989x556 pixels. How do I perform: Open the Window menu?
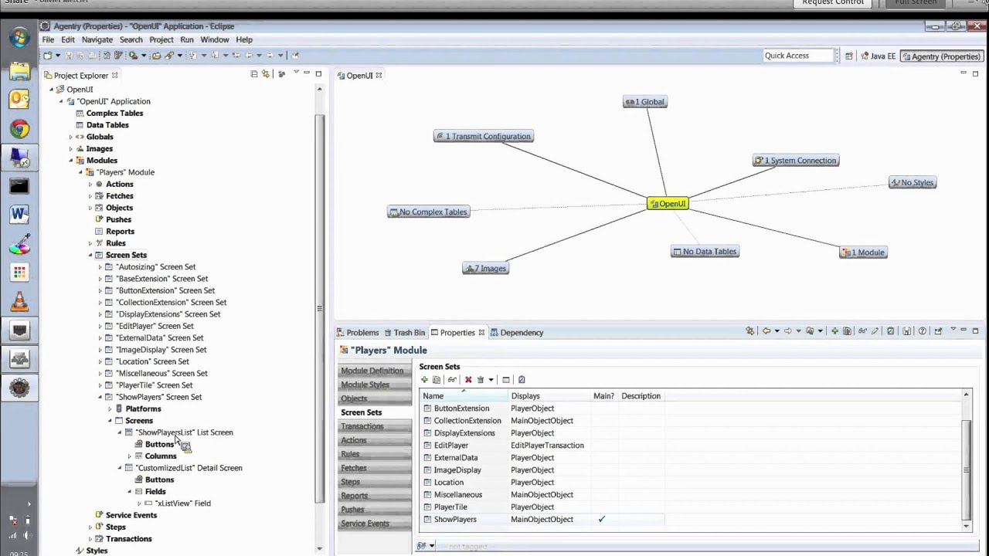[214, 39]
